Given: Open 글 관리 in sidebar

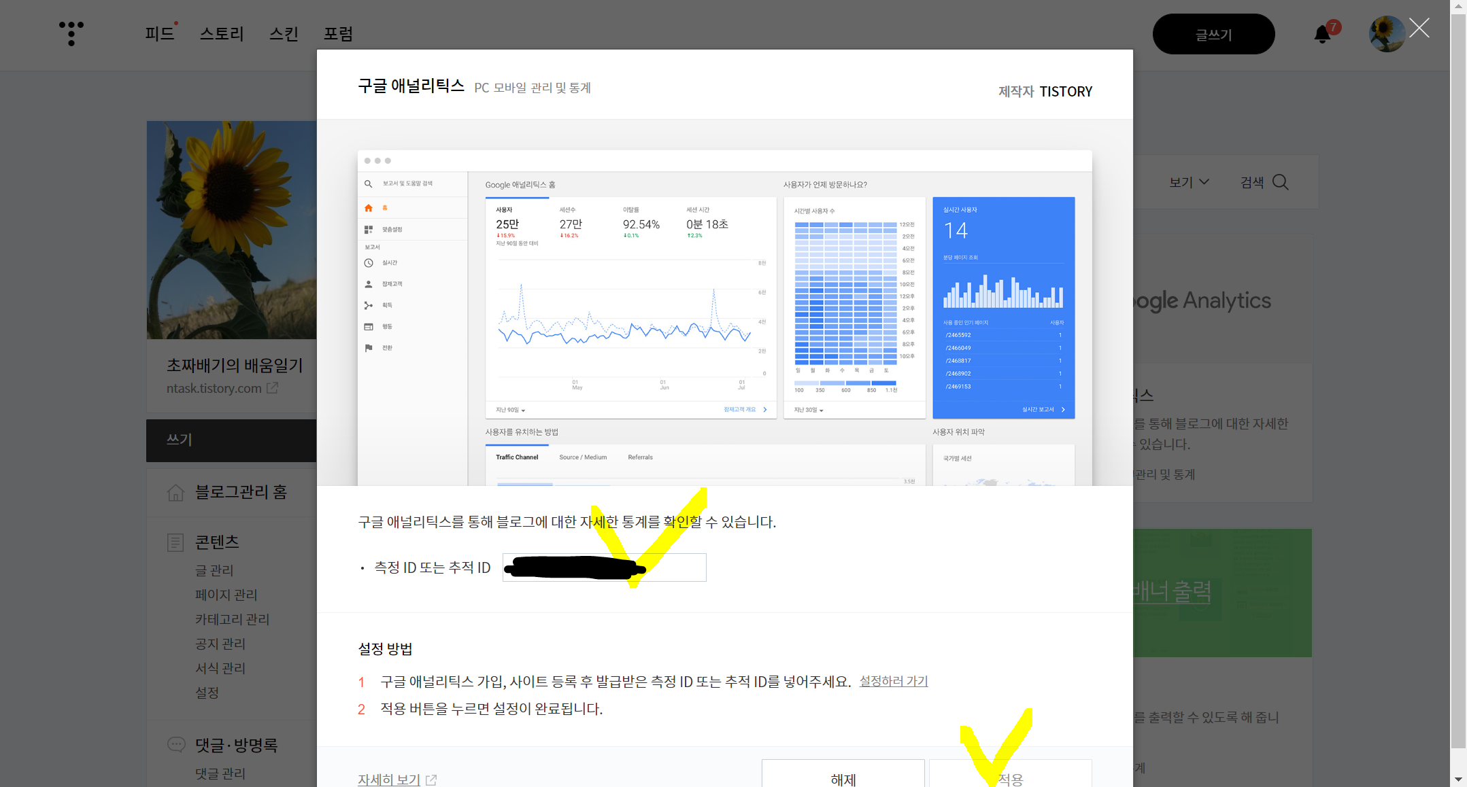Looking at the screenshot, I should pos(214,570).
